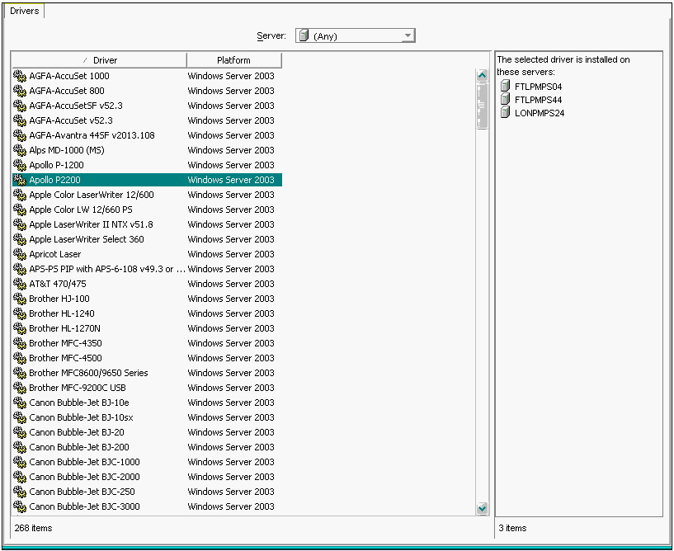
Task: Select the Apollo P2200 driver row
Action: tap(54, 180)
